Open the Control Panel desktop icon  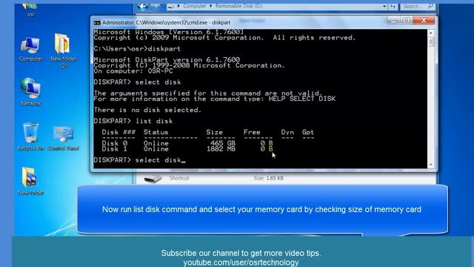pyautogui.click(x=64, y=138)
